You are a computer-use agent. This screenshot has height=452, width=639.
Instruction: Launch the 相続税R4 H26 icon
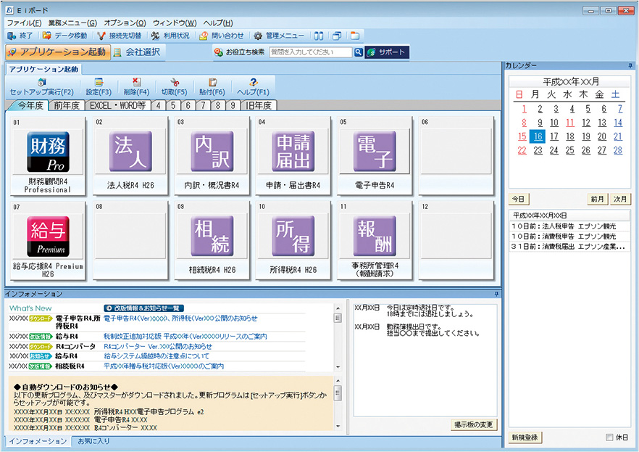tap(212, 236)
